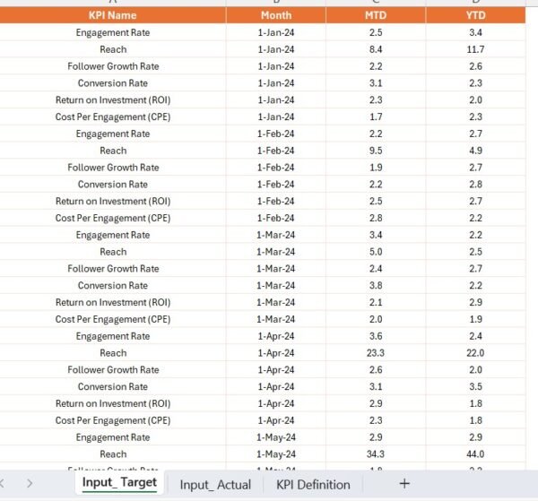
Task: Select the 1-May-24 date in Reach row
Action: 276,454
